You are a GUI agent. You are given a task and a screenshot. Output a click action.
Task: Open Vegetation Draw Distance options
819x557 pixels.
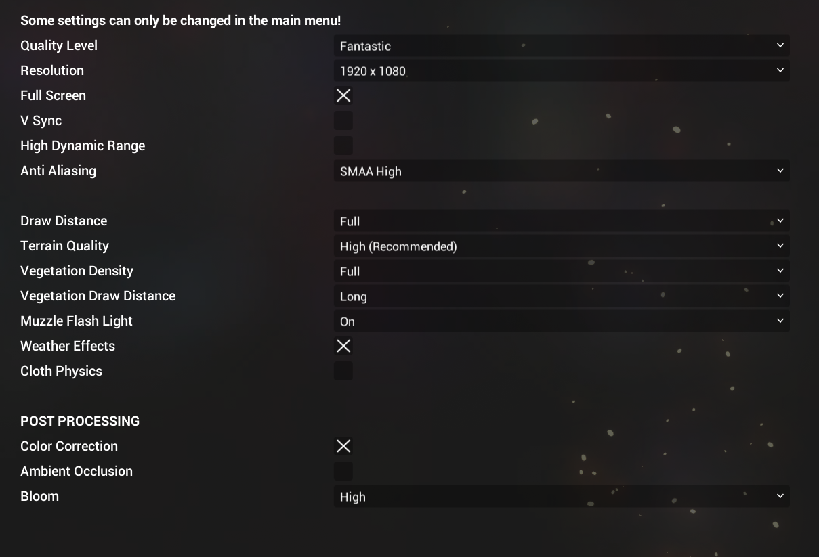coord(561,296)
